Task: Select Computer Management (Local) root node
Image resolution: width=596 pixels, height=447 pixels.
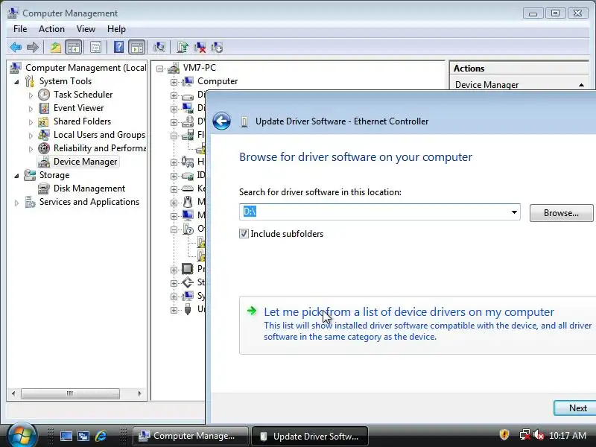Action: [86, 68]
